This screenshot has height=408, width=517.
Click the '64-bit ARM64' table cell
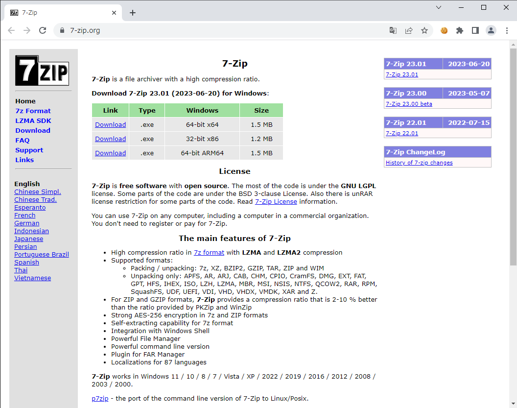coord(202,153)
